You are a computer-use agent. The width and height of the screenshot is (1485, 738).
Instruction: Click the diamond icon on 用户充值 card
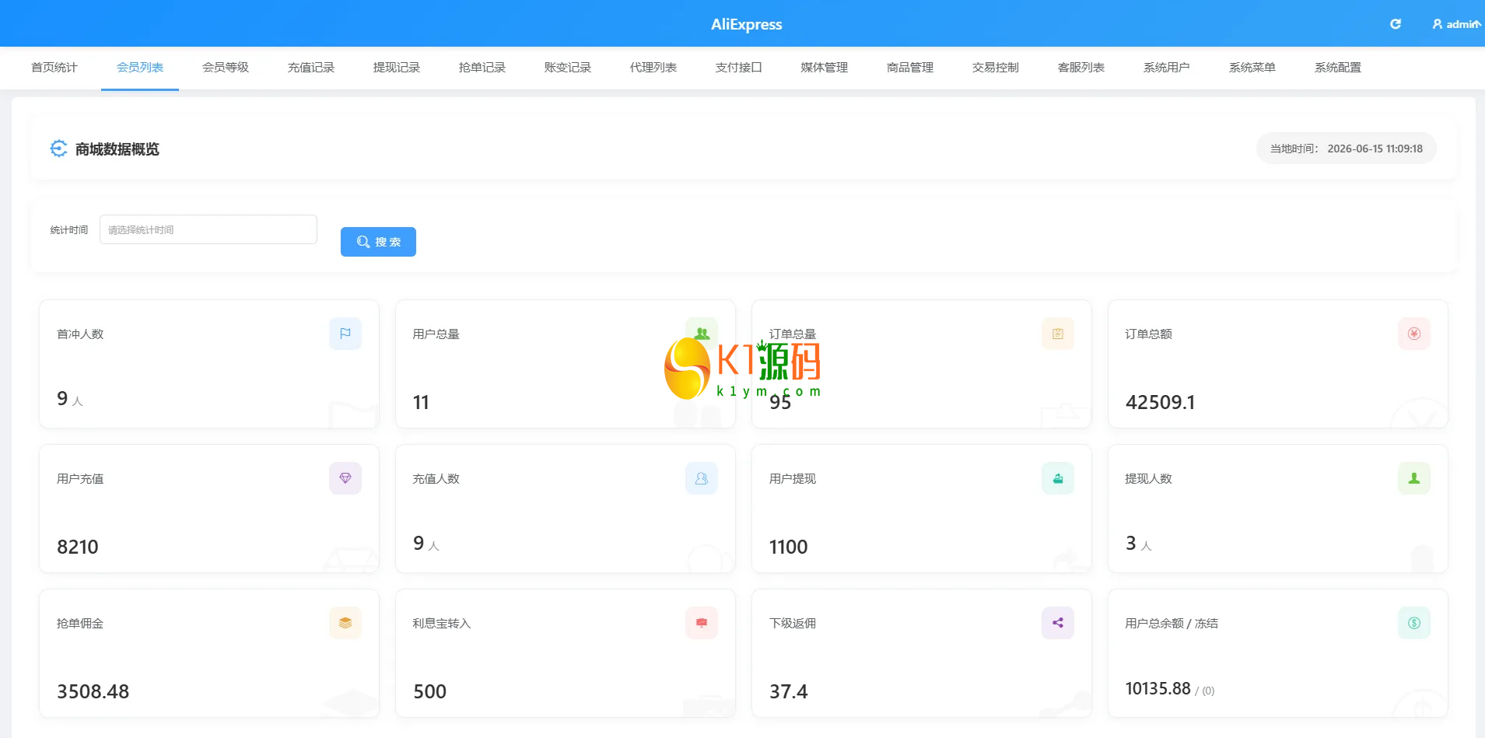(345, 478)
